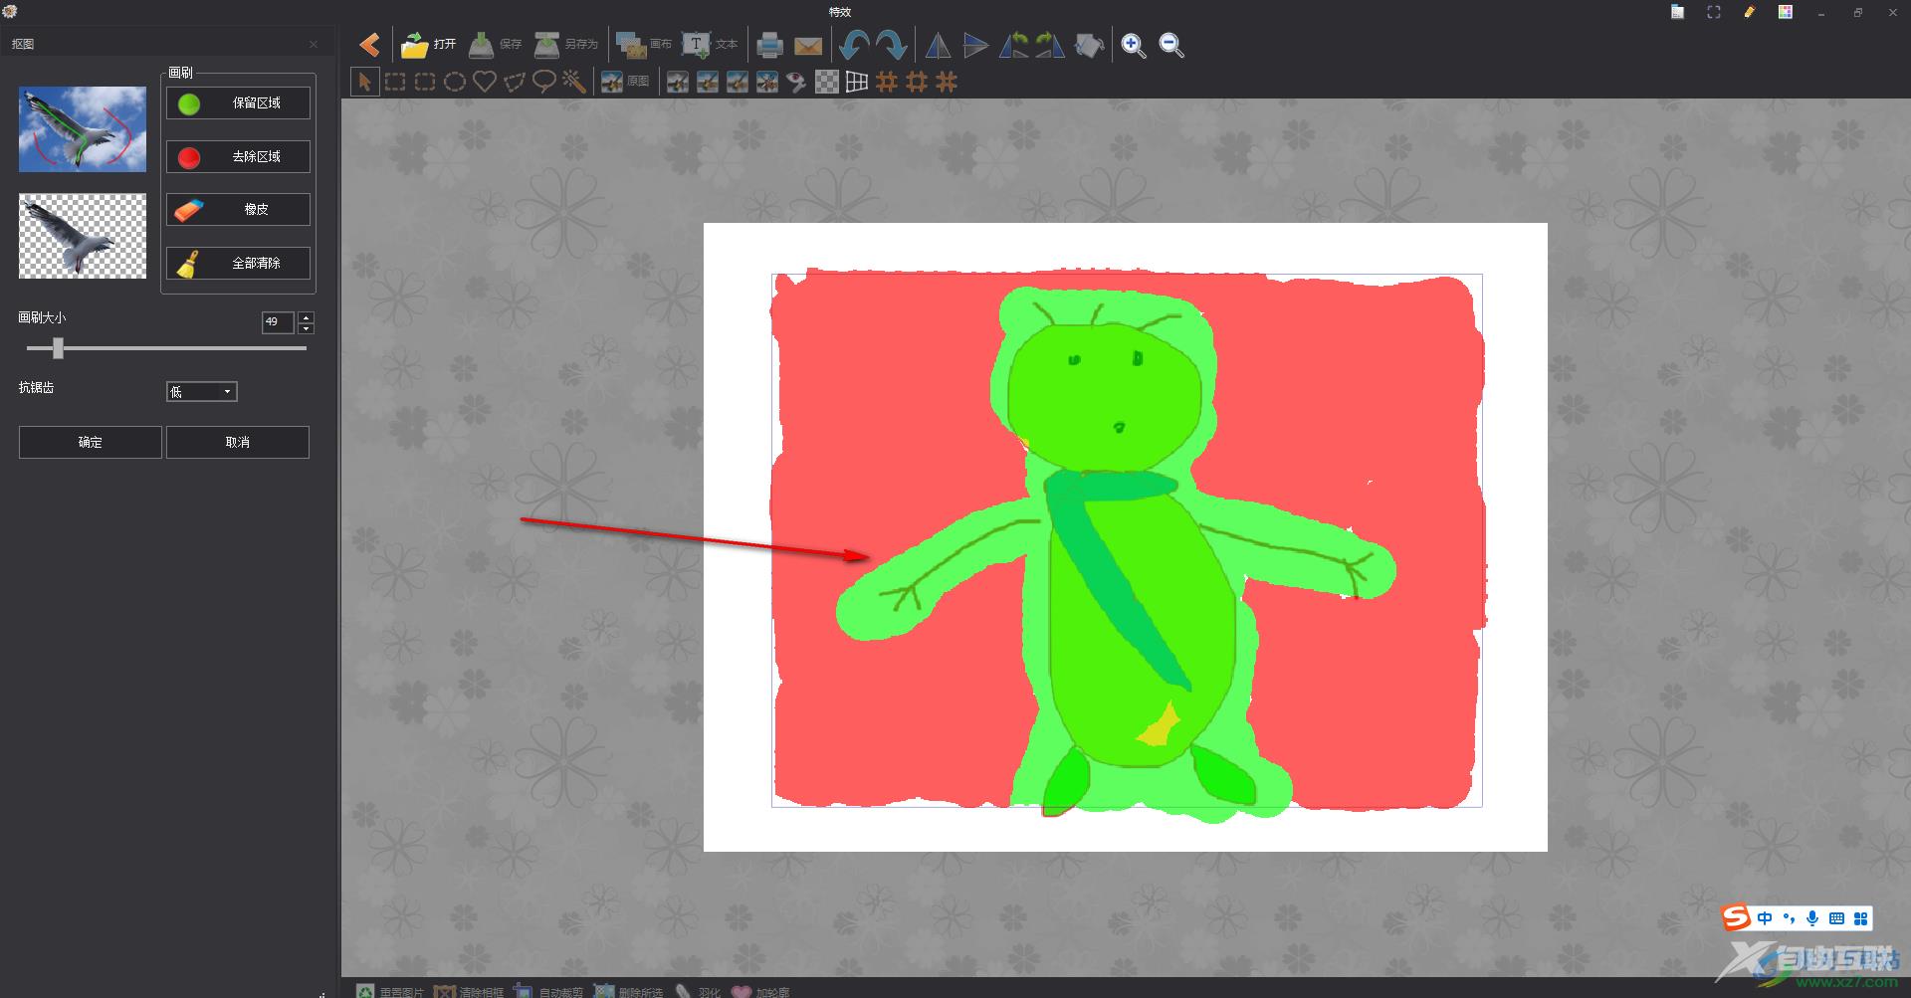Image resolution: width=1911 pixels, height=998 pixels.
Task: Select the rounded rectangle marquee tool
Action: (x=425, y=82)
